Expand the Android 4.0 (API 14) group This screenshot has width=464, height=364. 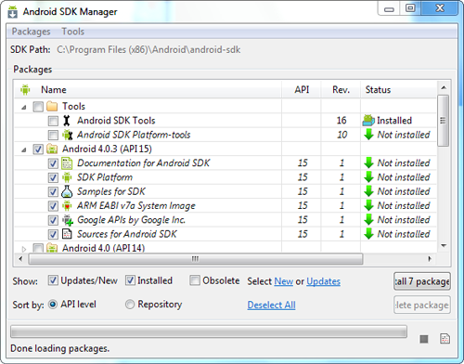[x=24, y=249]
